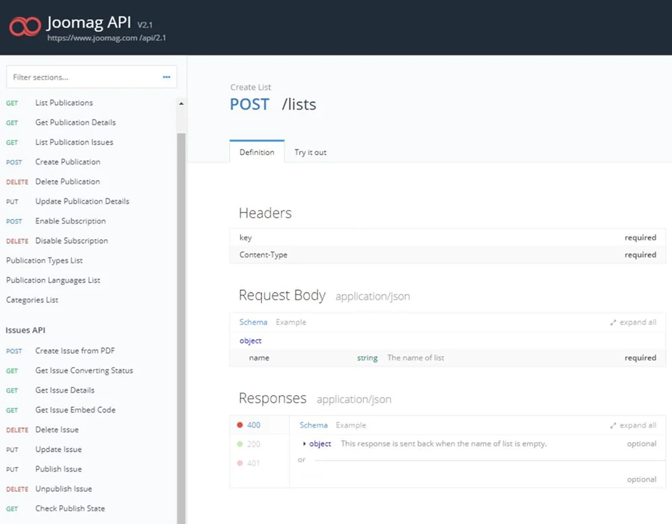The image size is (672, 524).
Task: Expand the 400 response object triangle
Action: click(304, 443)
